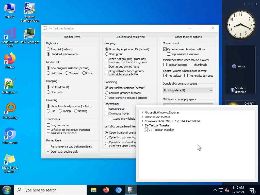Click 7+ Taskbar Tweaker taskbar button

pyautogui.click(x=131, y=190)
